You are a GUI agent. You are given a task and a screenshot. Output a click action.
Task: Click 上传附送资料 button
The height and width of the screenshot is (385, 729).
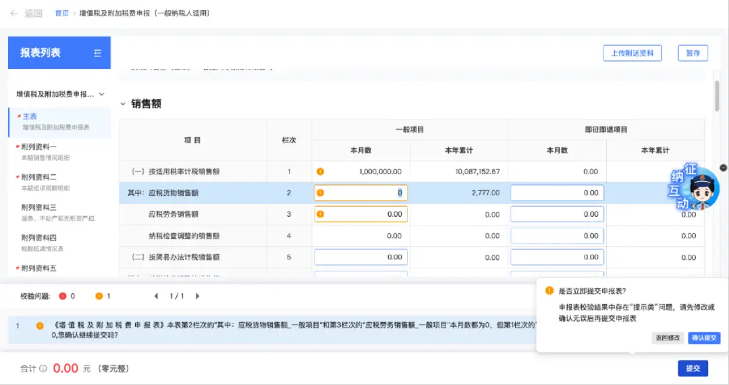632,53
